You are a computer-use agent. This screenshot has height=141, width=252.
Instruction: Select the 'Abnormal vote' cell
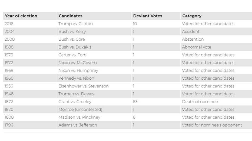click(x=197, y=47)
